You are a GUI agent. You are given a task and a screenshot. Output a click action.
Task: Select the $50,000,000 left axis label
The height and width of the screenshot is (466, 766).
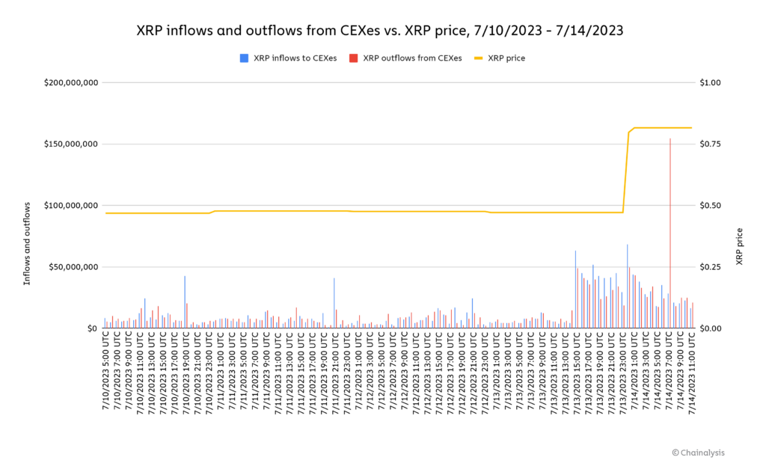point(73,267)
